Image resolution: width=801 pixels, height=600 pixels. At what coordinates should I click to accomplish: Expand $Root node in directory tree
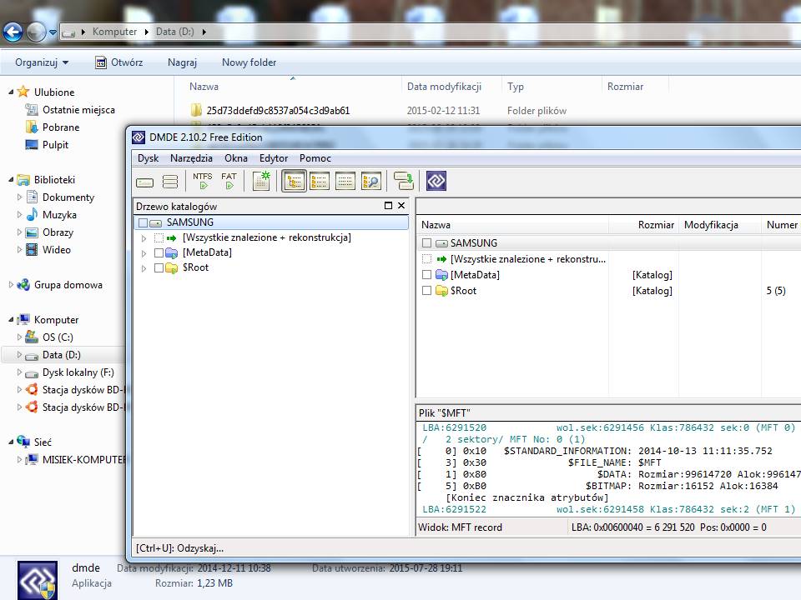coord(144,268)
